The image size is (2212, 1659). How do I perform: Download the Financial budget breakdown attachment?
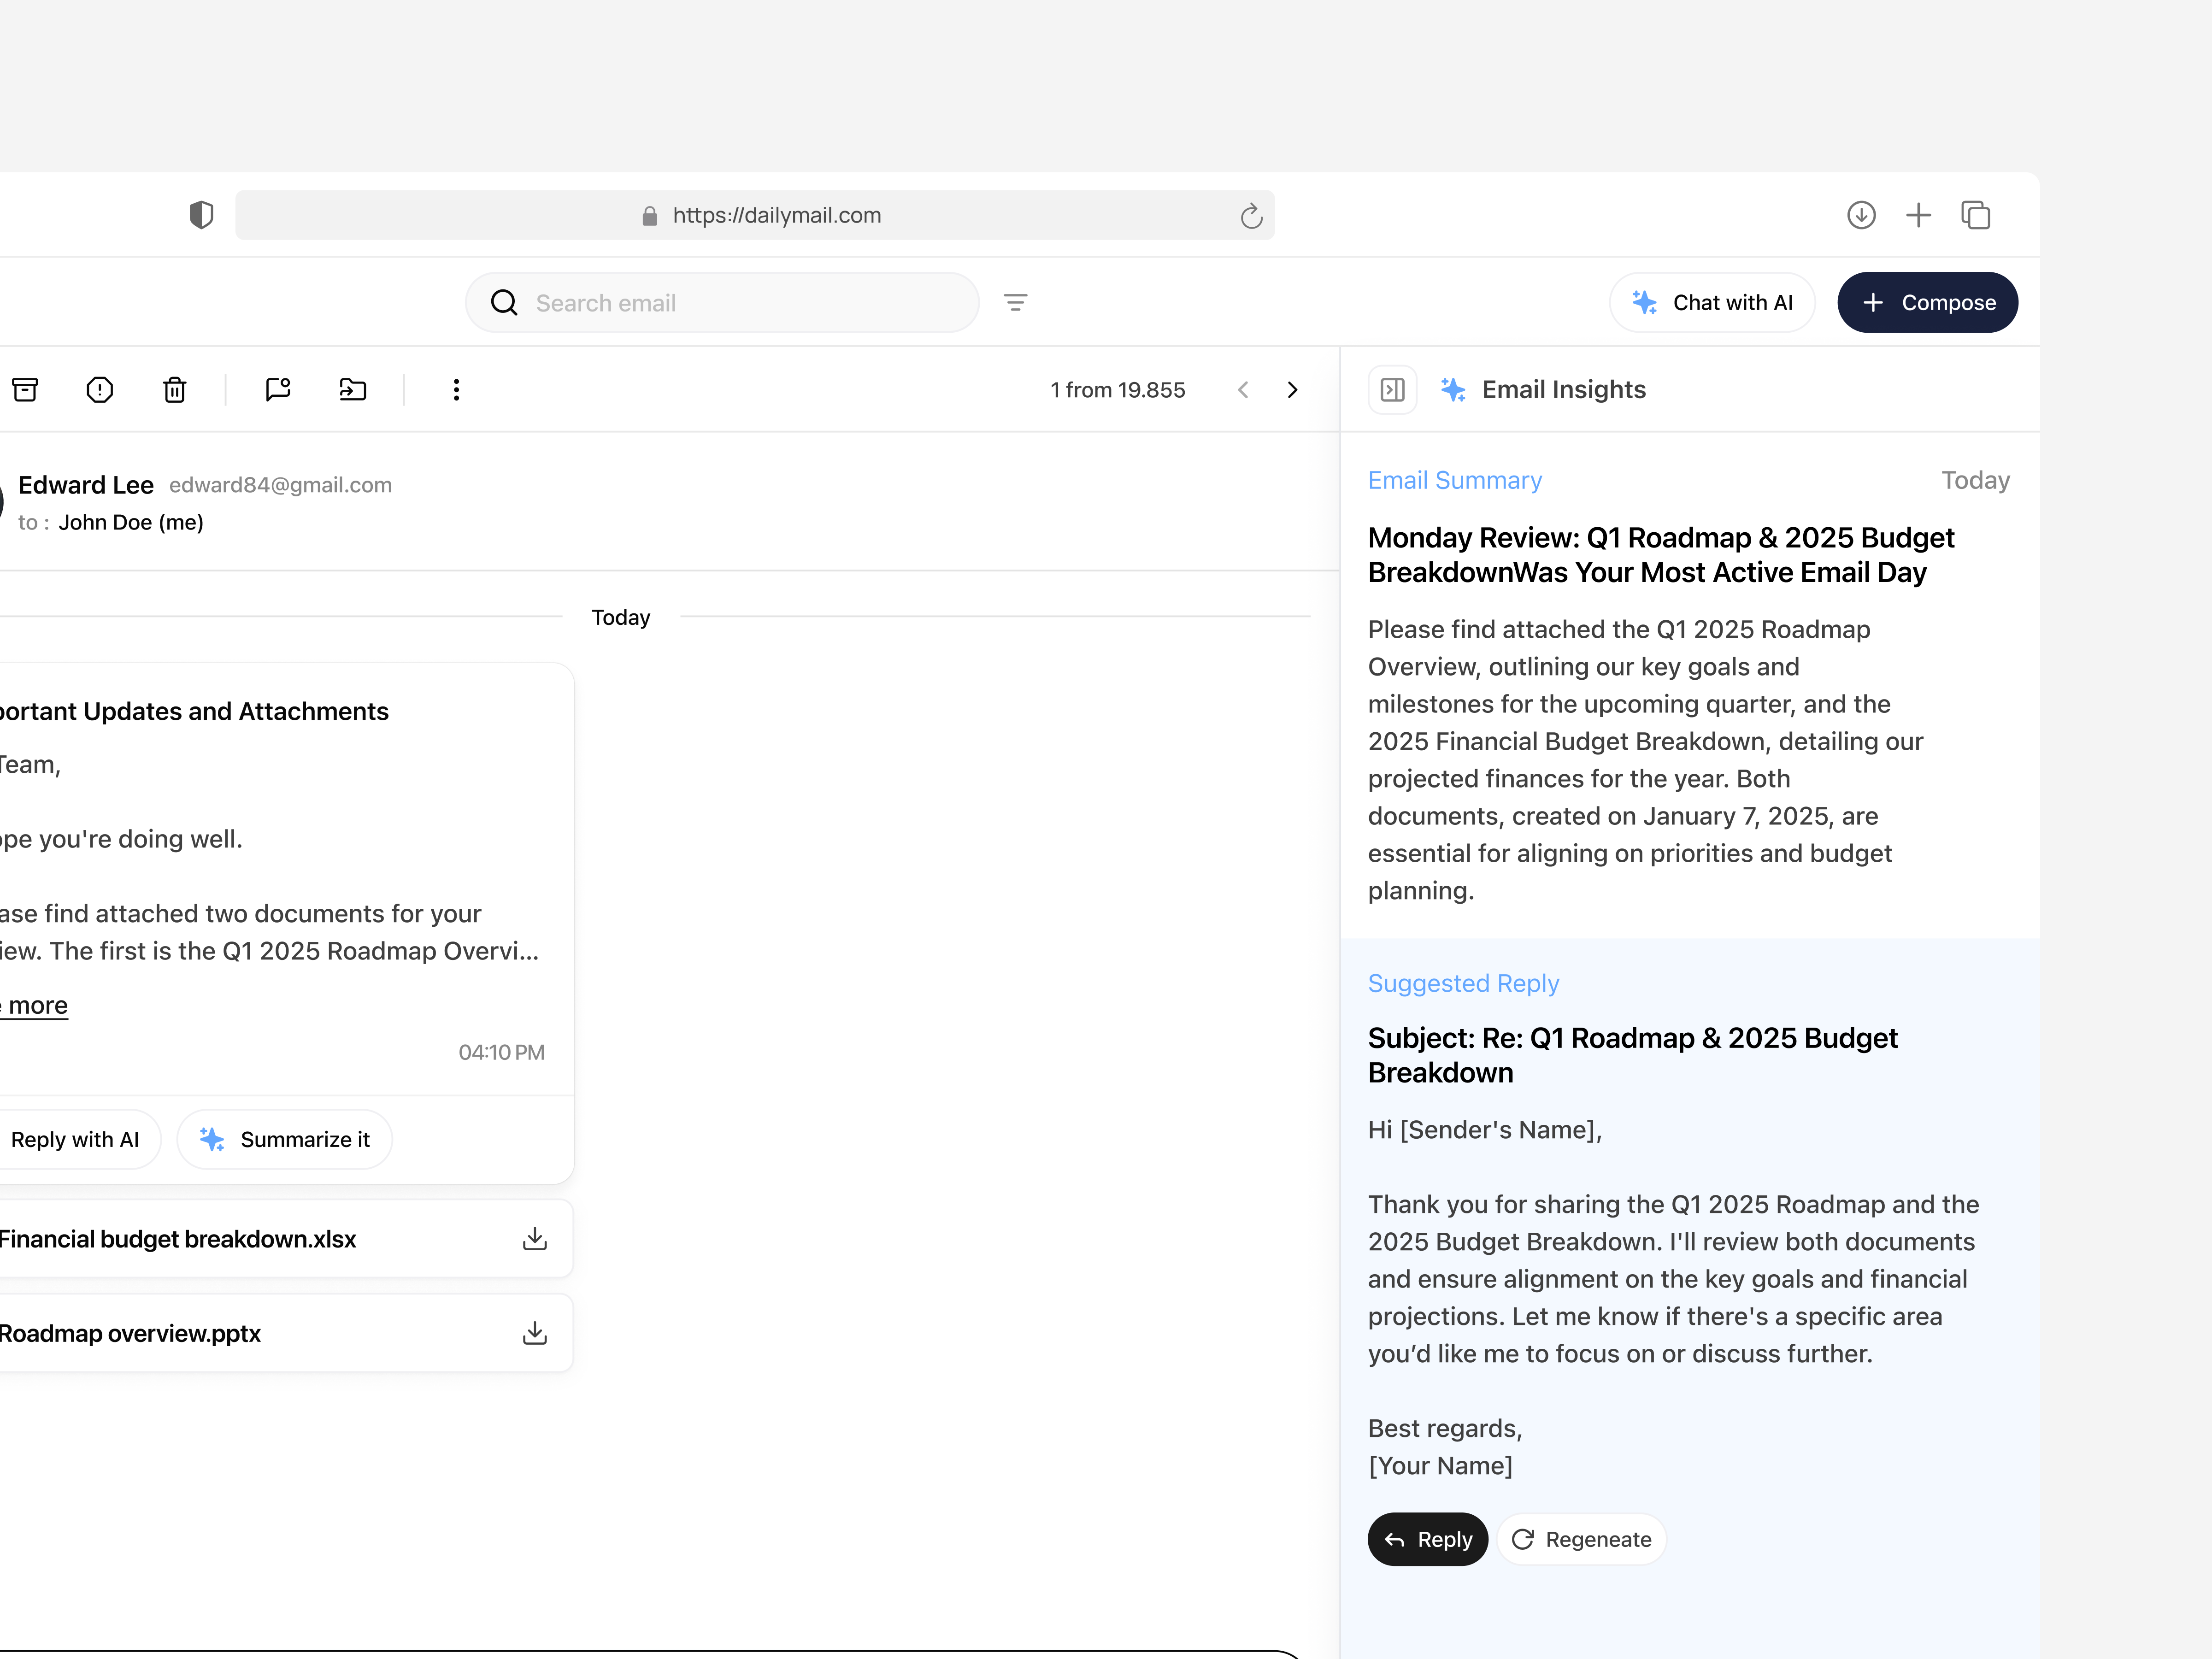point(535,1238)
